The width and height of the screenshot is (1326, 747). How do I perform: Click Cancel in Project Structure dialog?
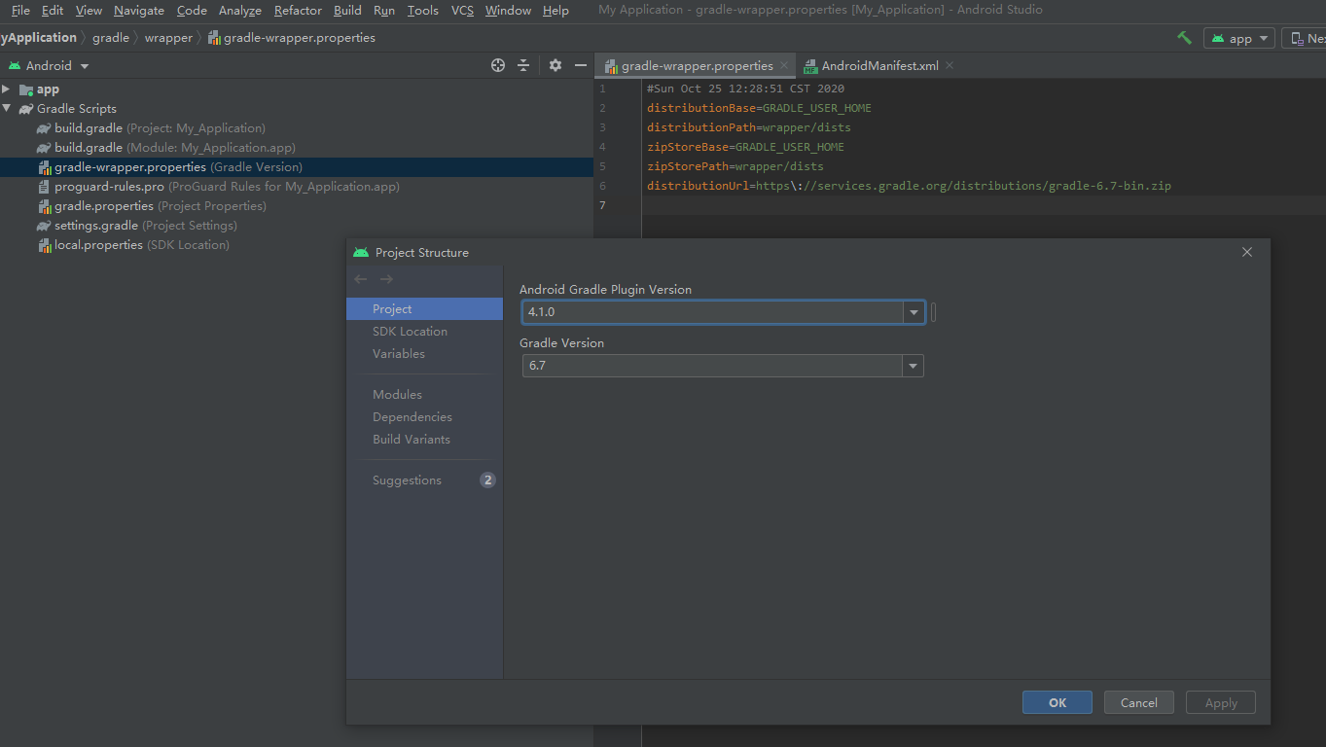tap(1139, 702)
